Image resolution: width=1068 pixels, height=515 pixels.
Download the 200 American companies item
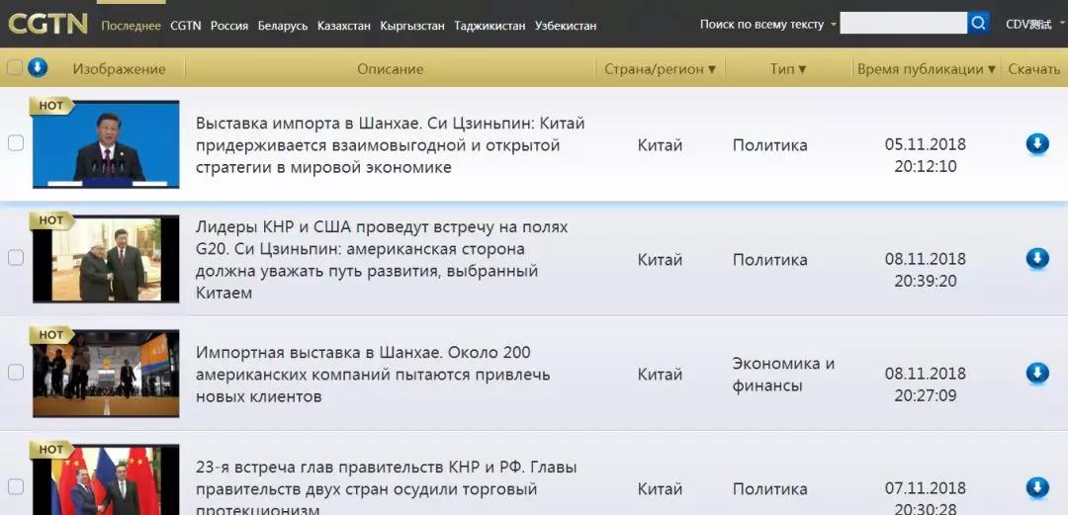(x=1037, y=374)
